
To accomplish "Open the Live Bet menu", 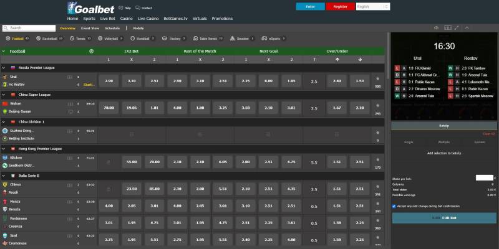I will 107,19.
